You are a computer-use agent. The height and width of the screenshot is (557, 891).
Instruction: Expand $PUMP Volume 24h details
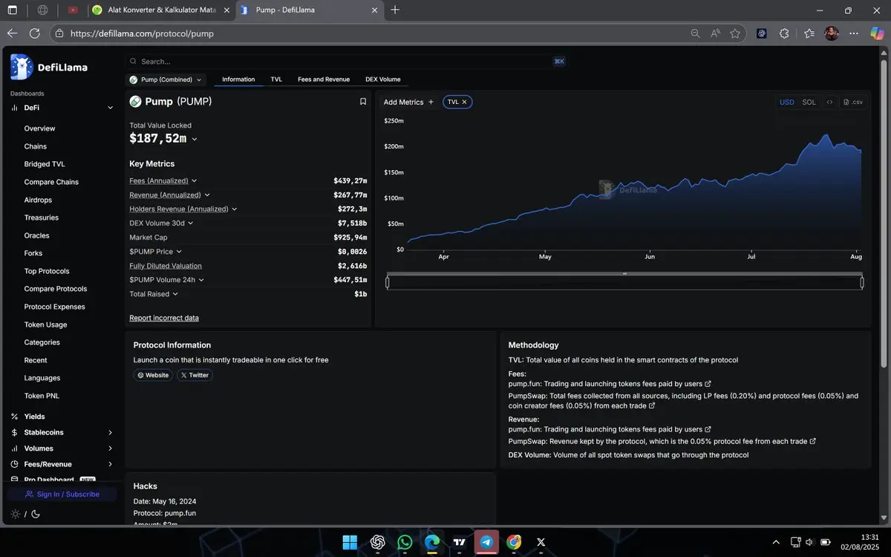[201, 280]
